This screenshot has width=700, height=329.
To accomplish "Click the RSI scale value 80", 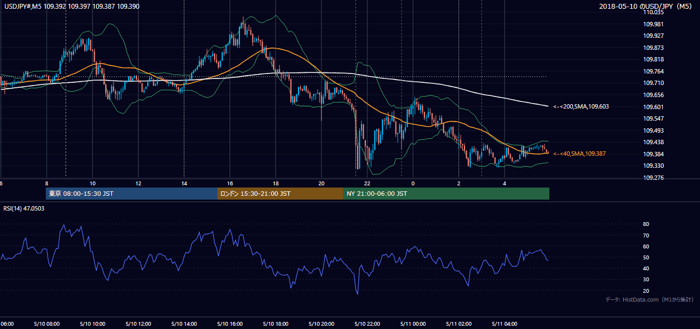I will pos(646,224).
